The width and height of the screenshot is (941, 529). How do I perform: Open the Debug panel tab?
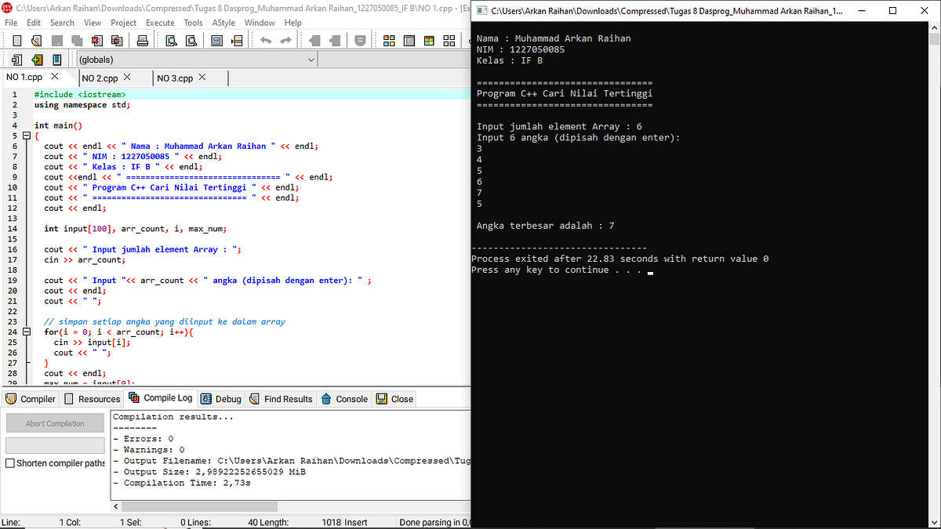click(x=221, y=399)
